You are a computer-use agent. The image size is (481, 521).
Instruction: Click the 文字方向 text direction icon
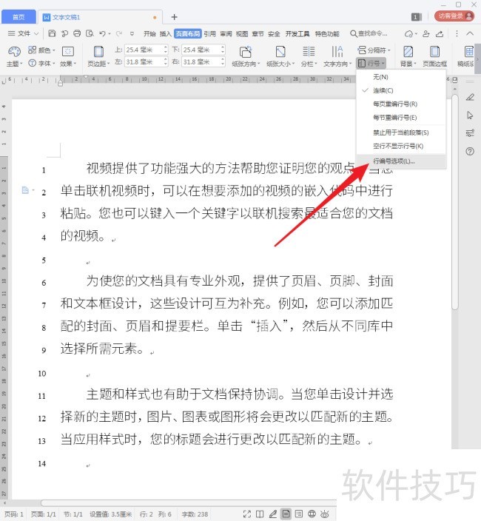coord(337,52)
